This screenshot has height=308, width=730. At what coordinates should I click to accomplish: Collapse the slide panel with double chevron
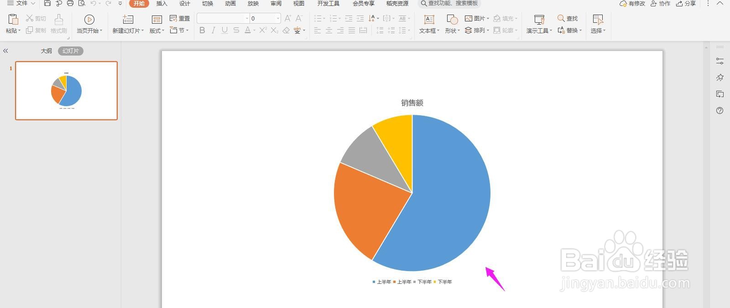(x=5, y=51)
